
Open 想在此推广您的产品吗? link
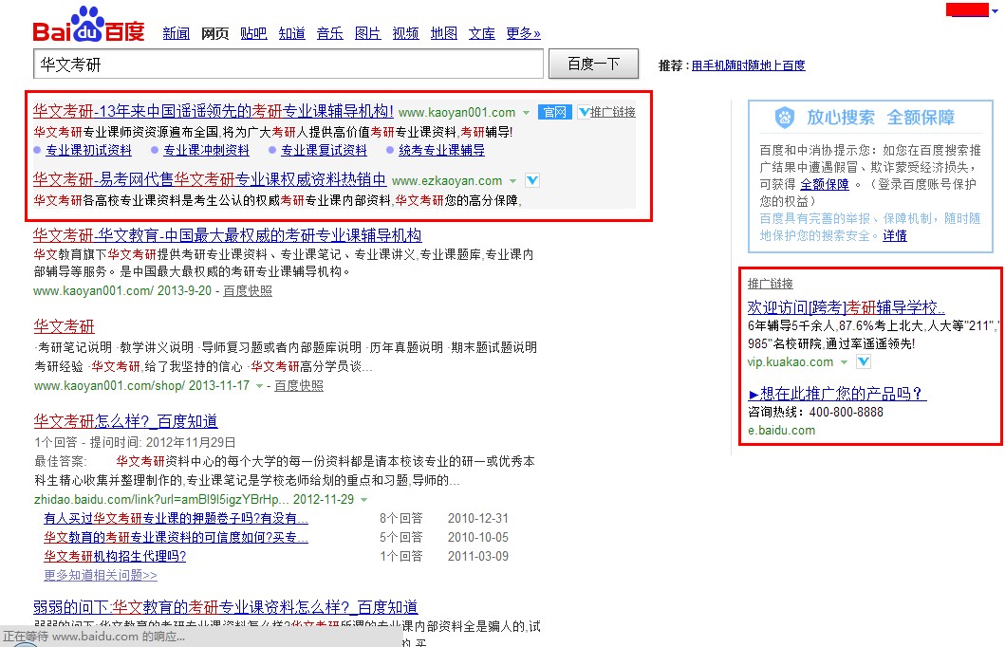837,394
